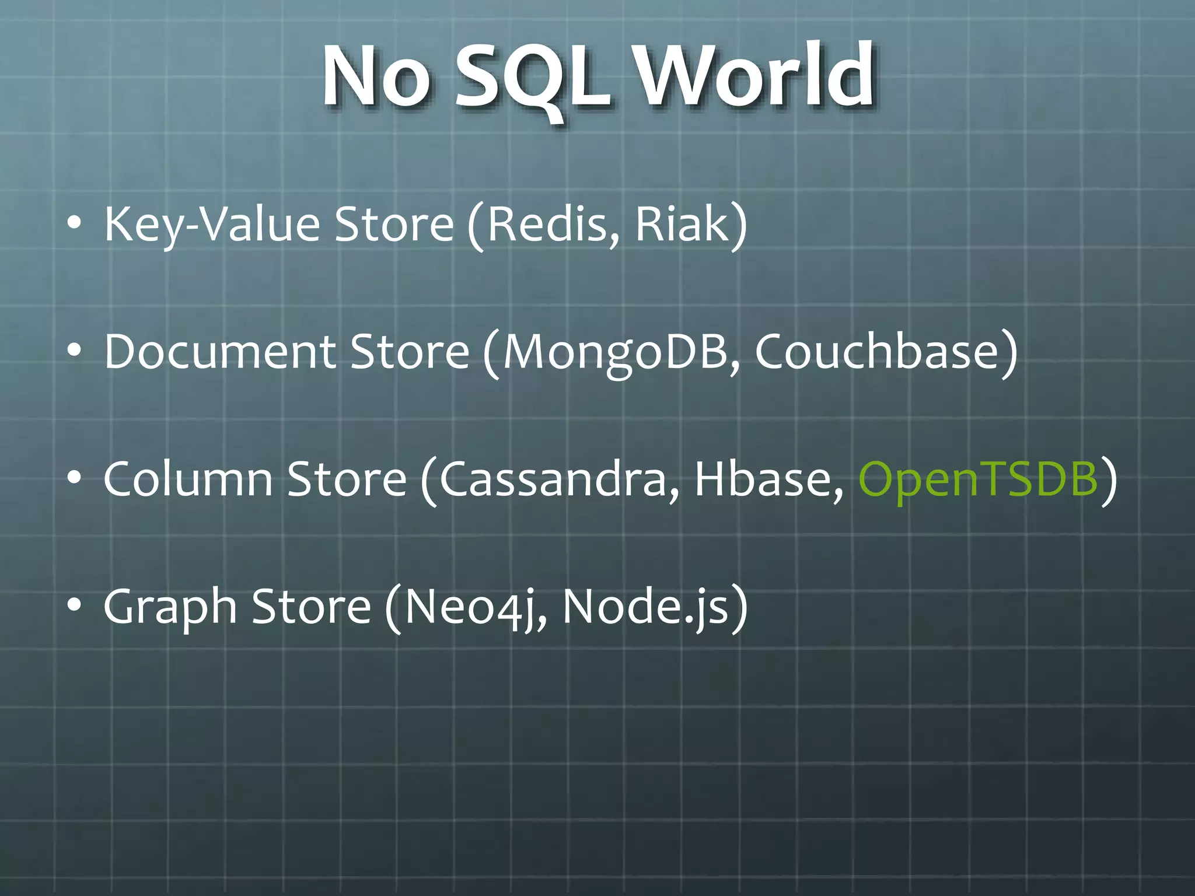This screenshot has width=1195, height=896.
Task: Click the 'Document Store (MongoDB, Couchbase)' bullet
Action: (x=561, y=352)
